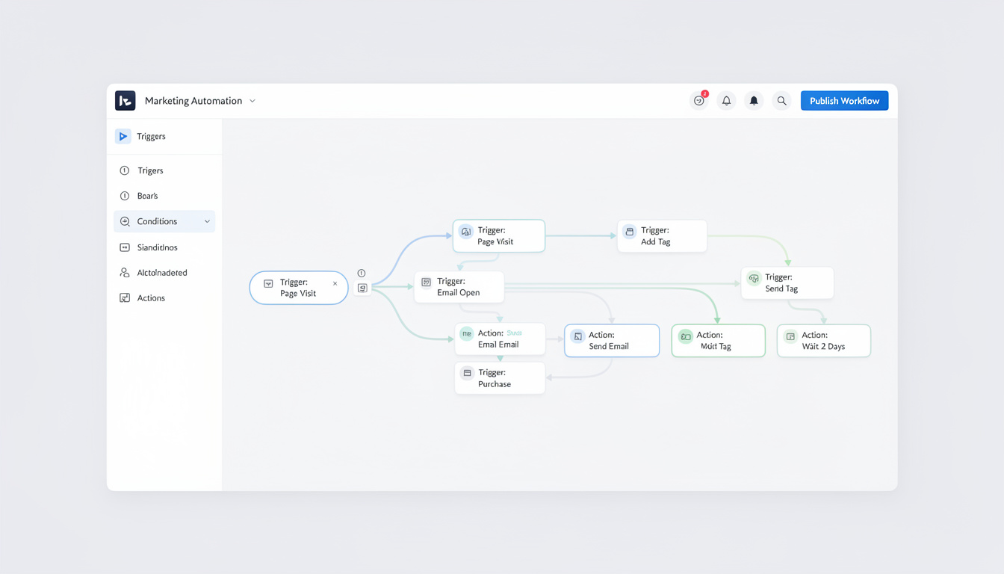This screenshot has height=574, width=1004.
Task: Click the icon in upper Page Visit node
Action: 466,232
